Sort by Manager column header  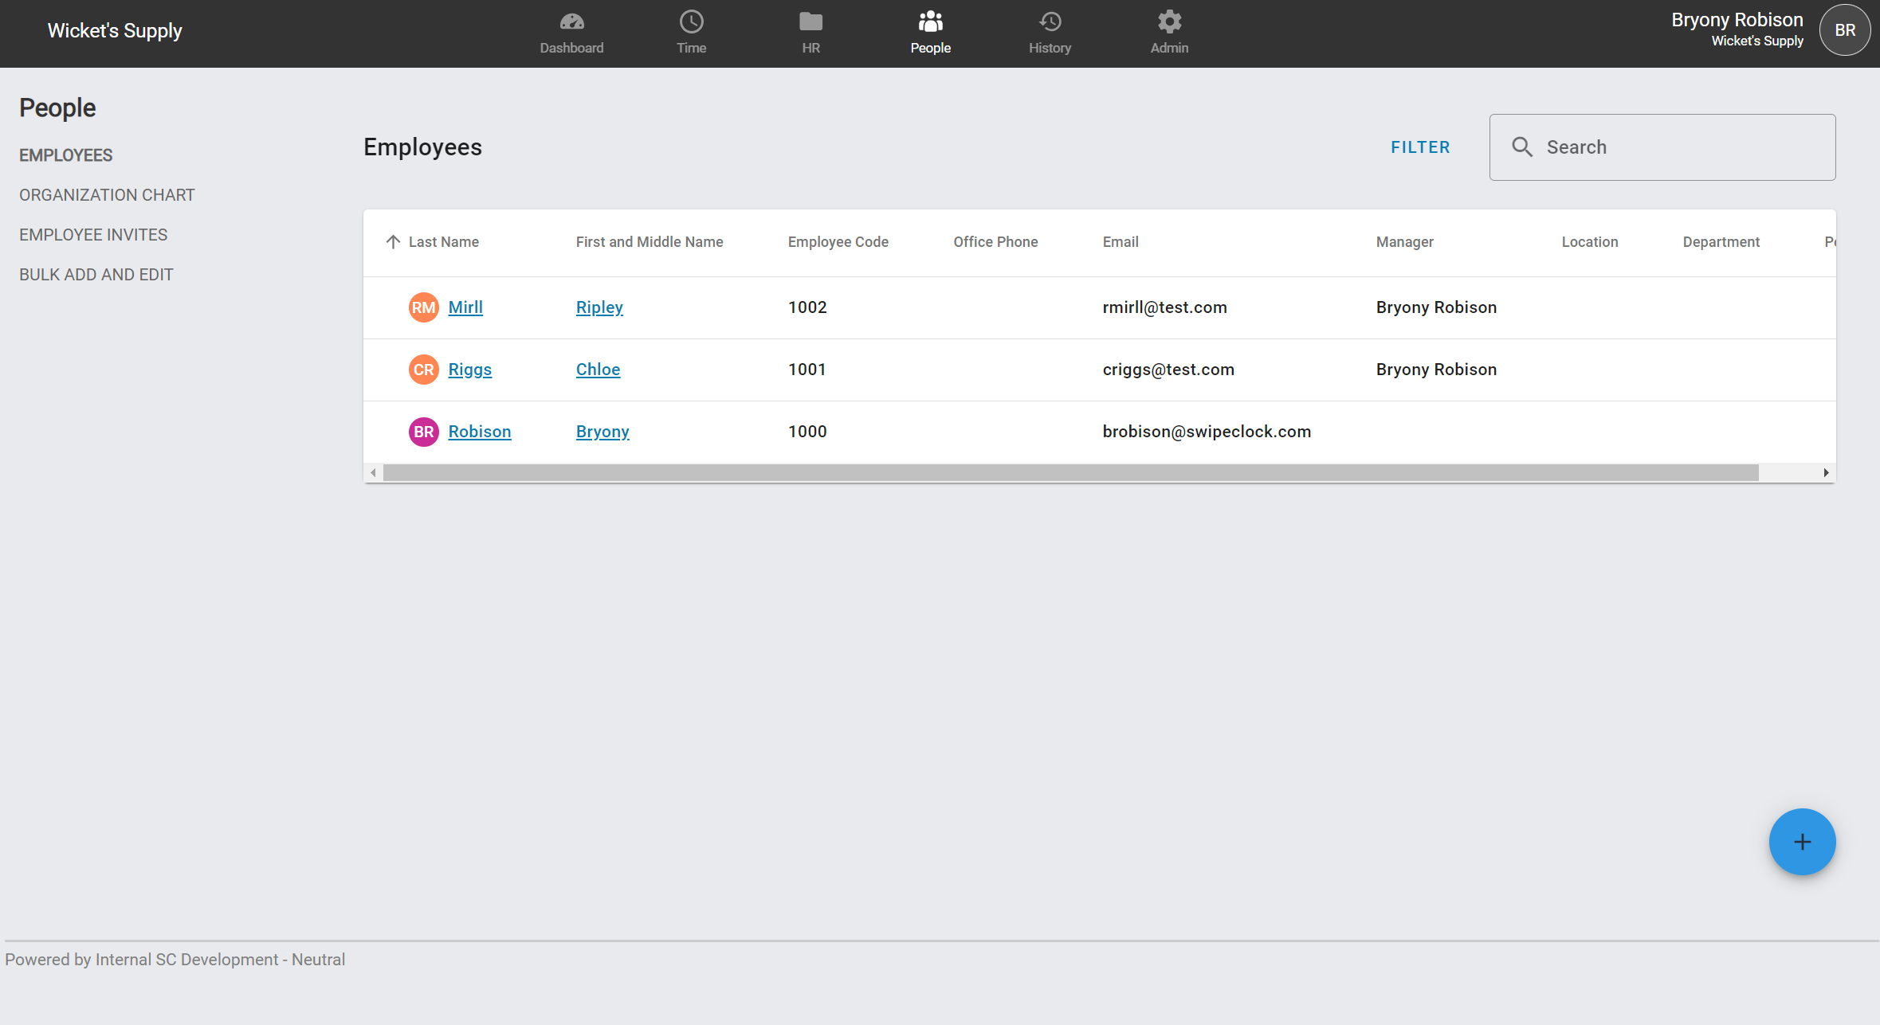coord(1404,242)
